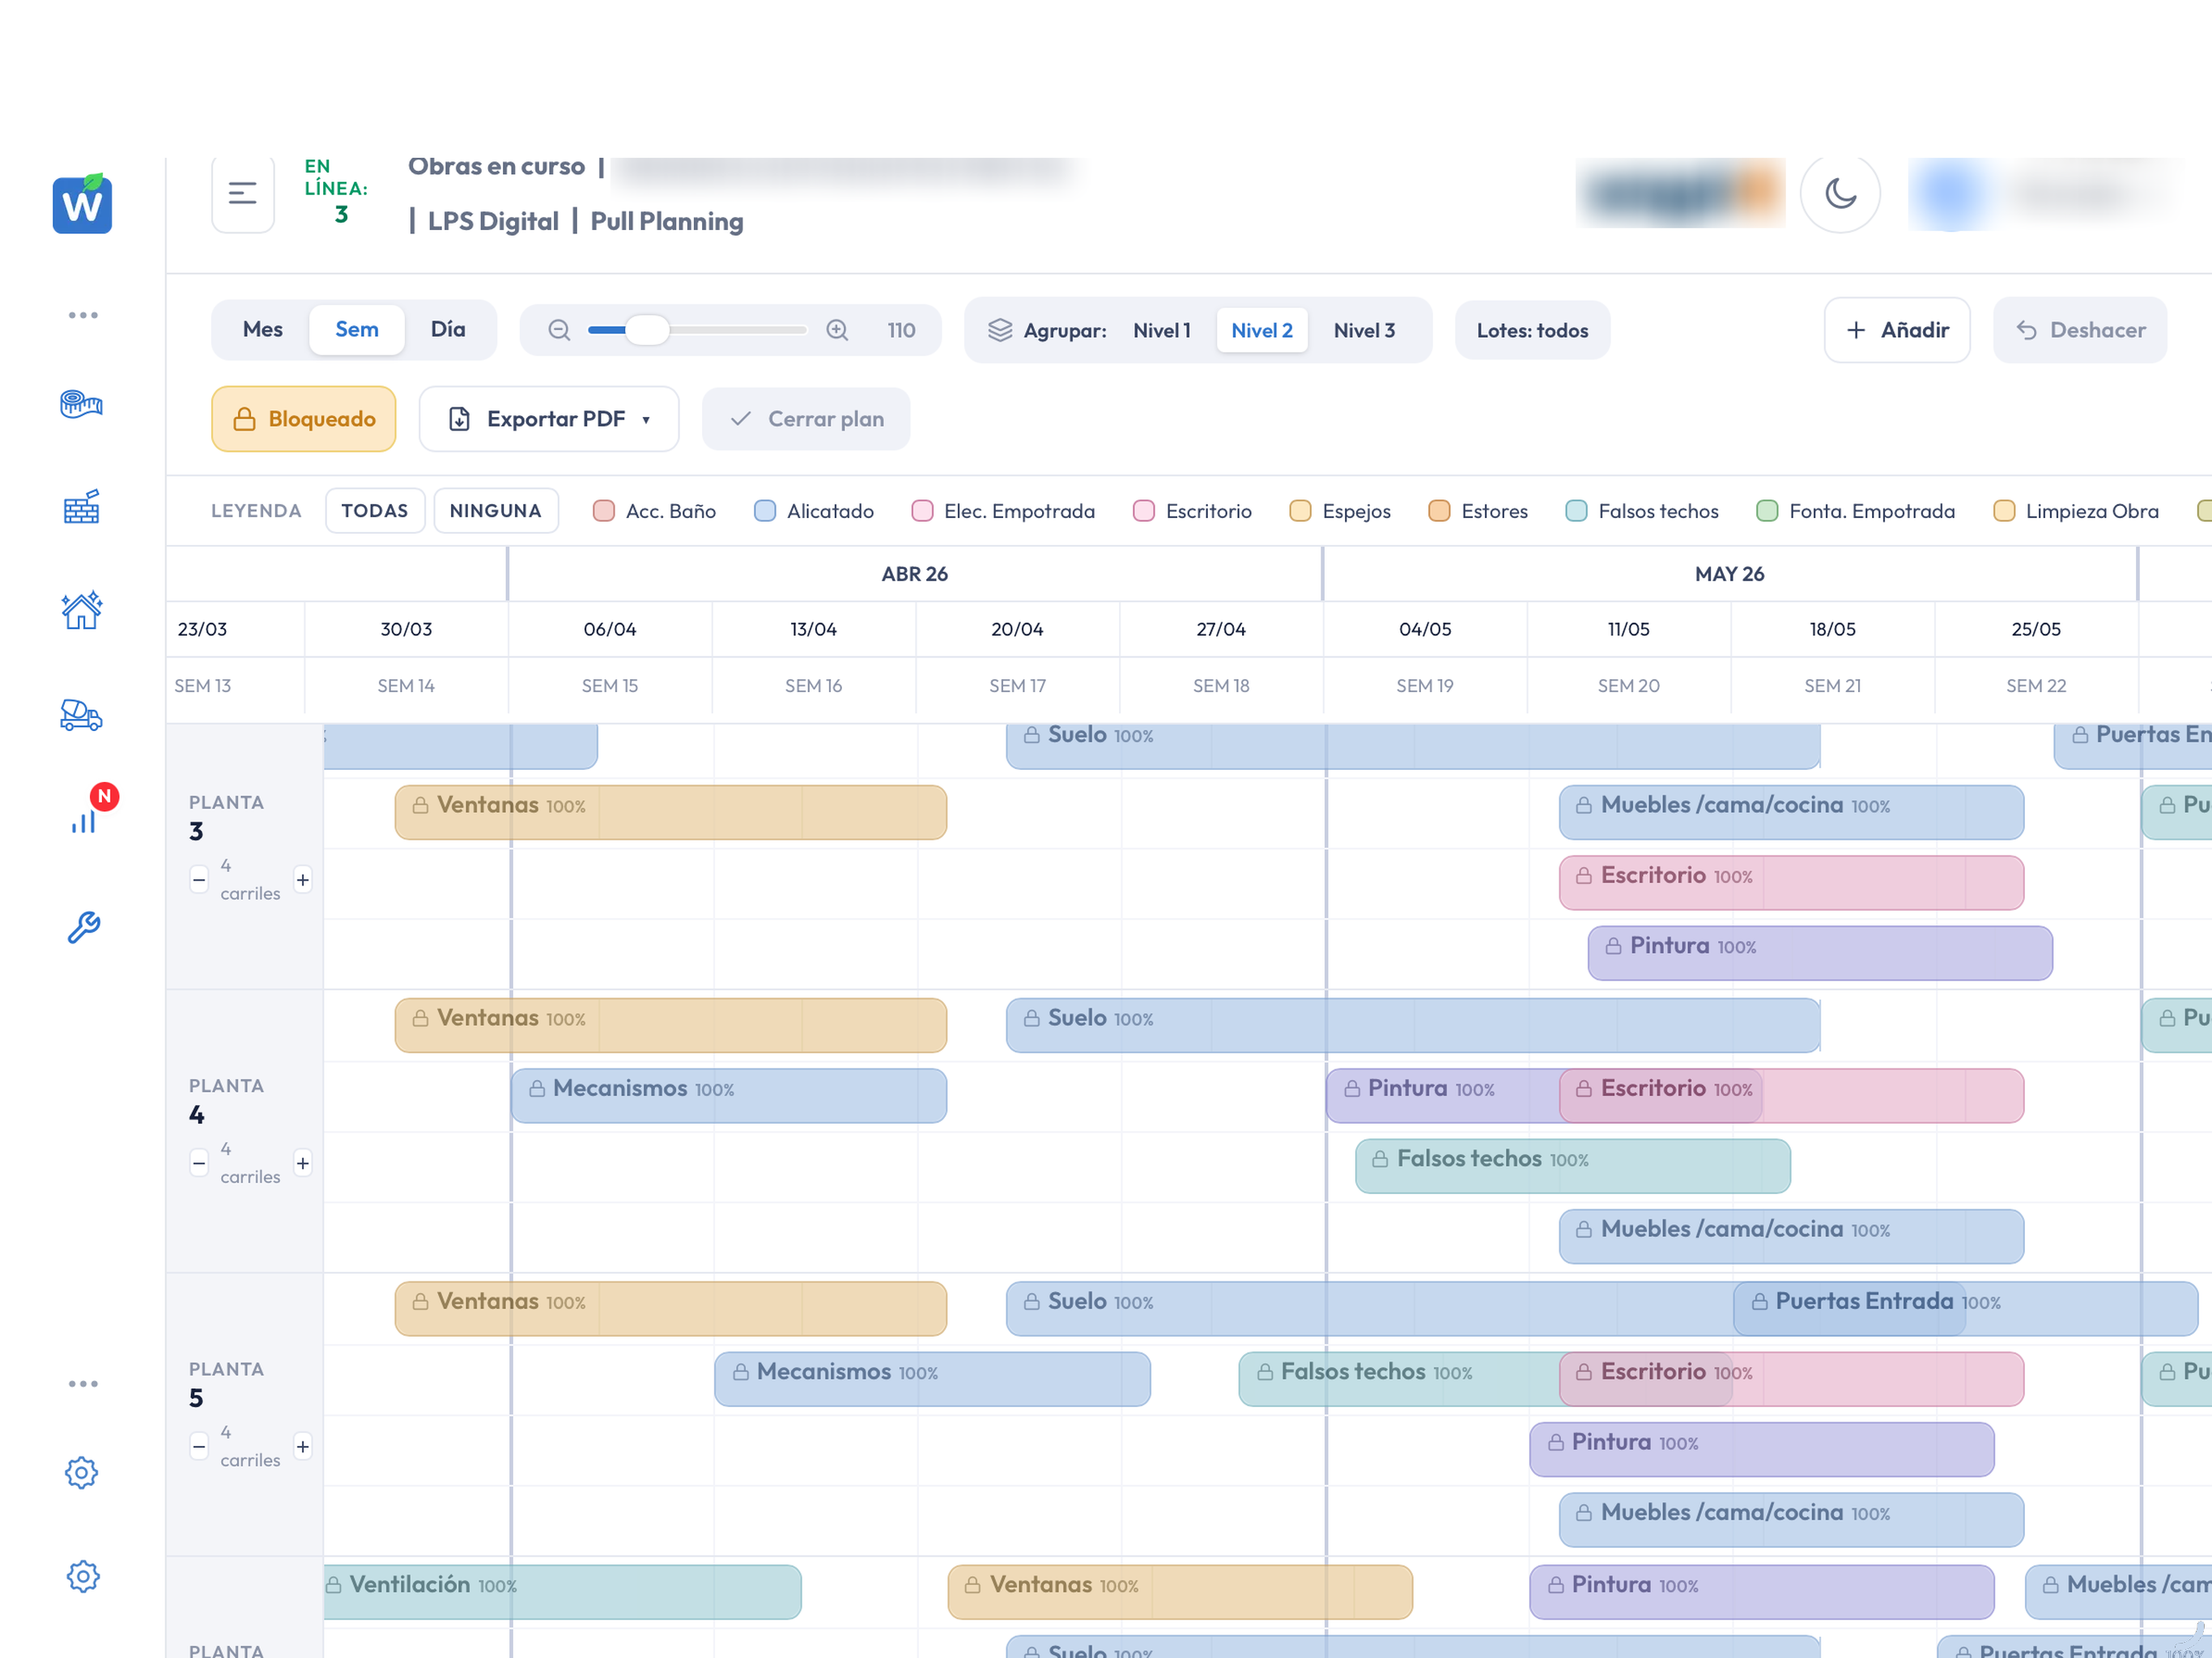Switch to dark mode with moon icon
Screen dimensions: 2212x1658
click(x=1840, y=193)
